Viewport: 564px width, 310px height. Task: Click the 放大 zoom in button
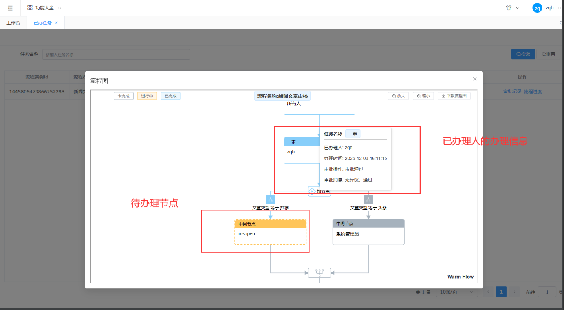pyautogui.click(x=398, y=96)
